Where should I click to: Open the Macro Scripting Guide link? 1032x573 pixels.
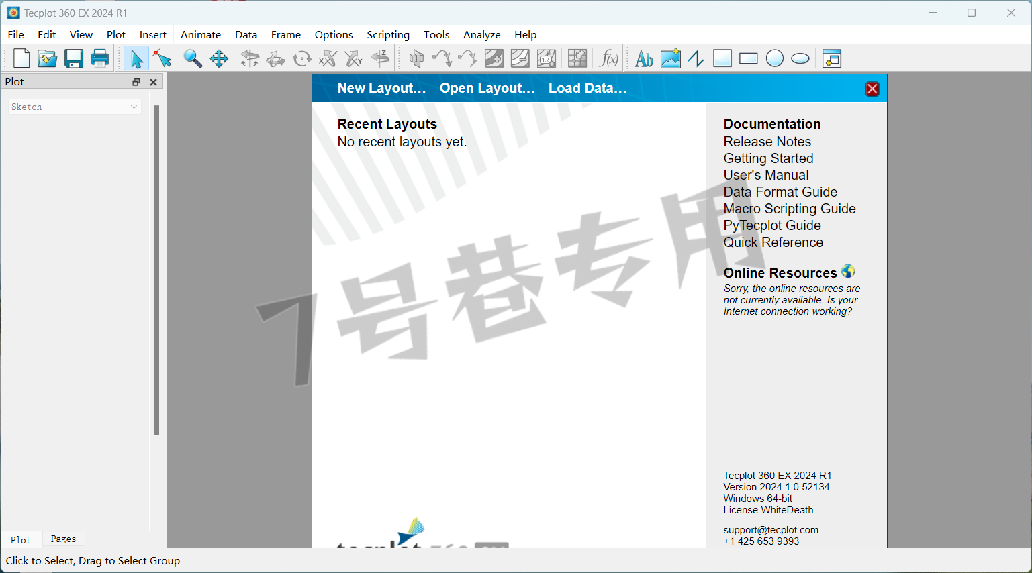click(x=790, y=209)
